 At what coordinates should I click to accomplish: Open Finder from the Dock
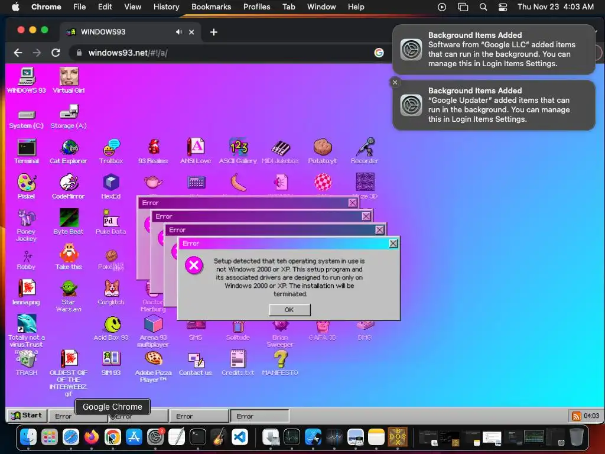(x=28, y=437)
